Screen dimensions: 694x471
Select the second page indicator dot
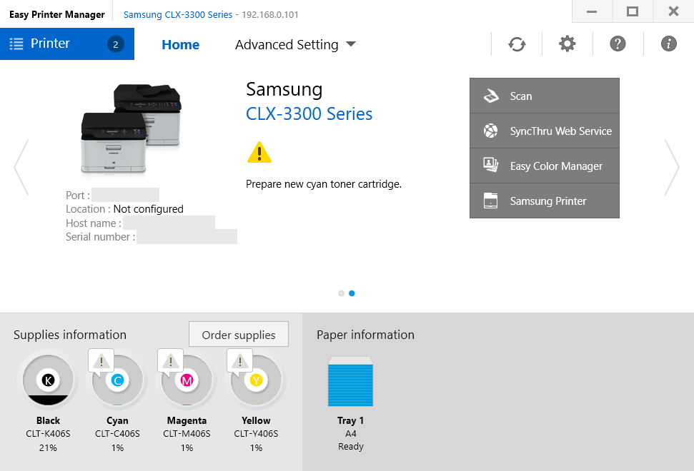pos(352,293)
